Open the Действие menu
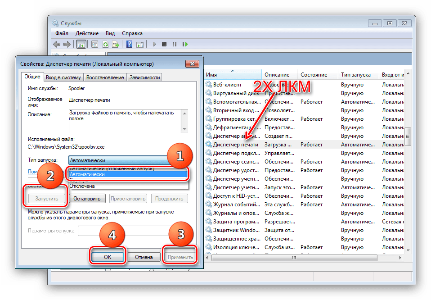Viewport: 431px width, 300px height. tap(87, 33)
